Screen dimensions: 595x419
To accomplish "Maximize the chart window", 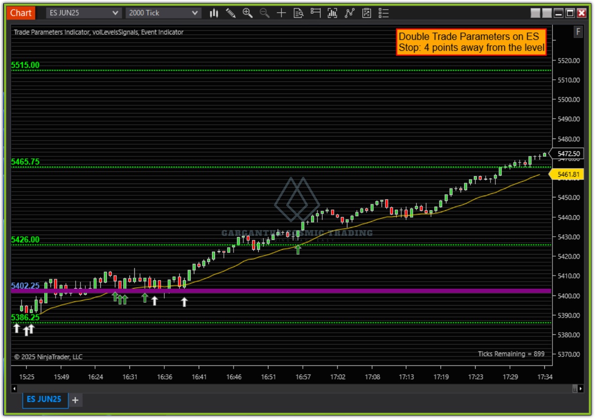I will (x=570, y=13).
